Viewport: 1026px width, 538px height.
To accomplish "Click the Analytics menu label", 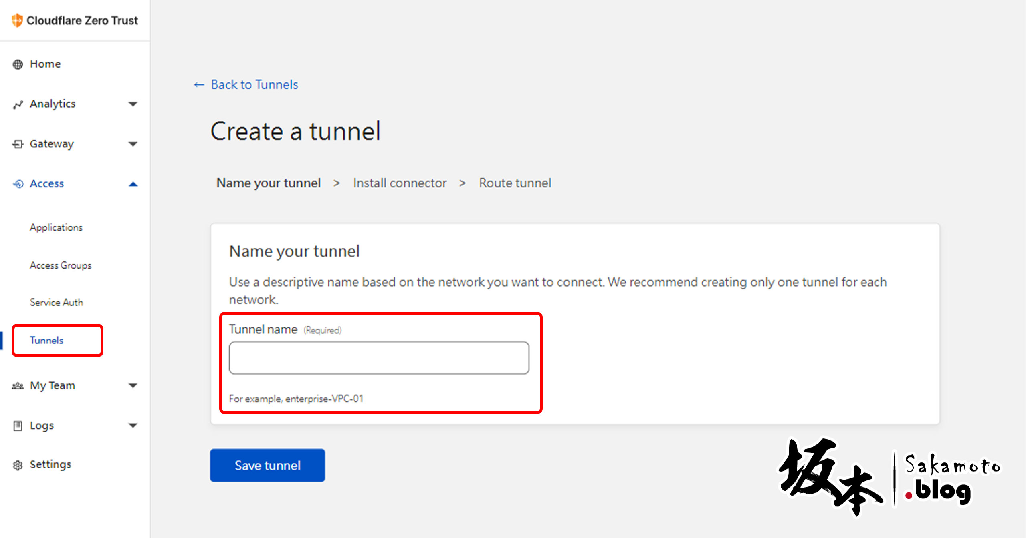I will pyautogui.click(x=53, y=104).
